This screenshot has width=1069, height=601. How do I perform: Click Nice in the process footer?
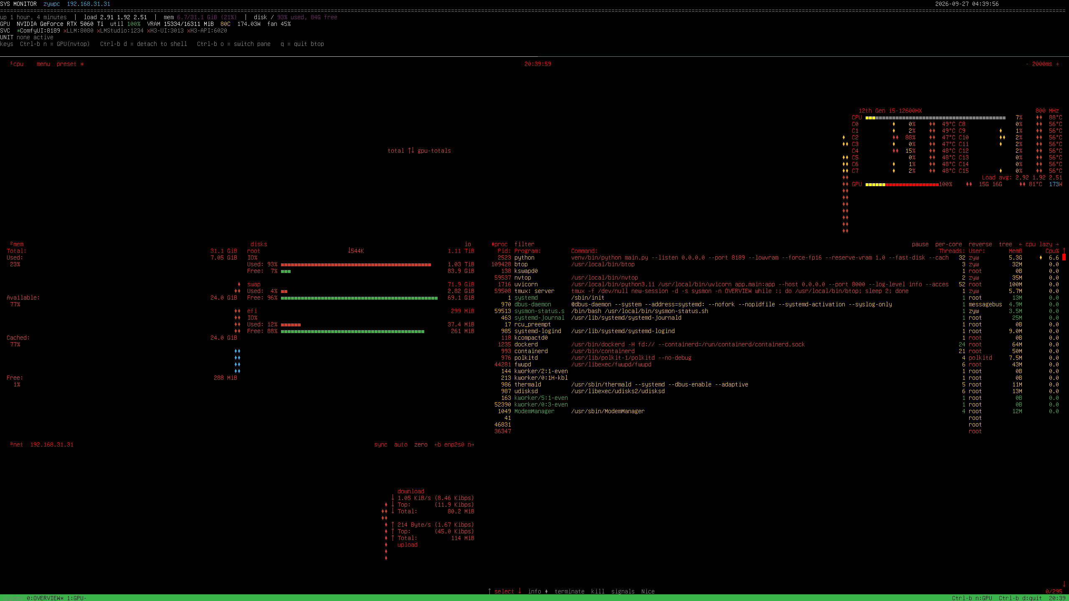tap(648, 591)
